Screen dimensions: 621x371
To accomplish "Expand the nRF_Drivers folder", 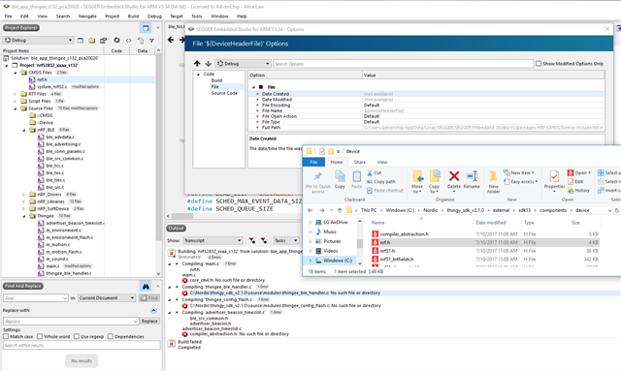I will tap(23, 194).
